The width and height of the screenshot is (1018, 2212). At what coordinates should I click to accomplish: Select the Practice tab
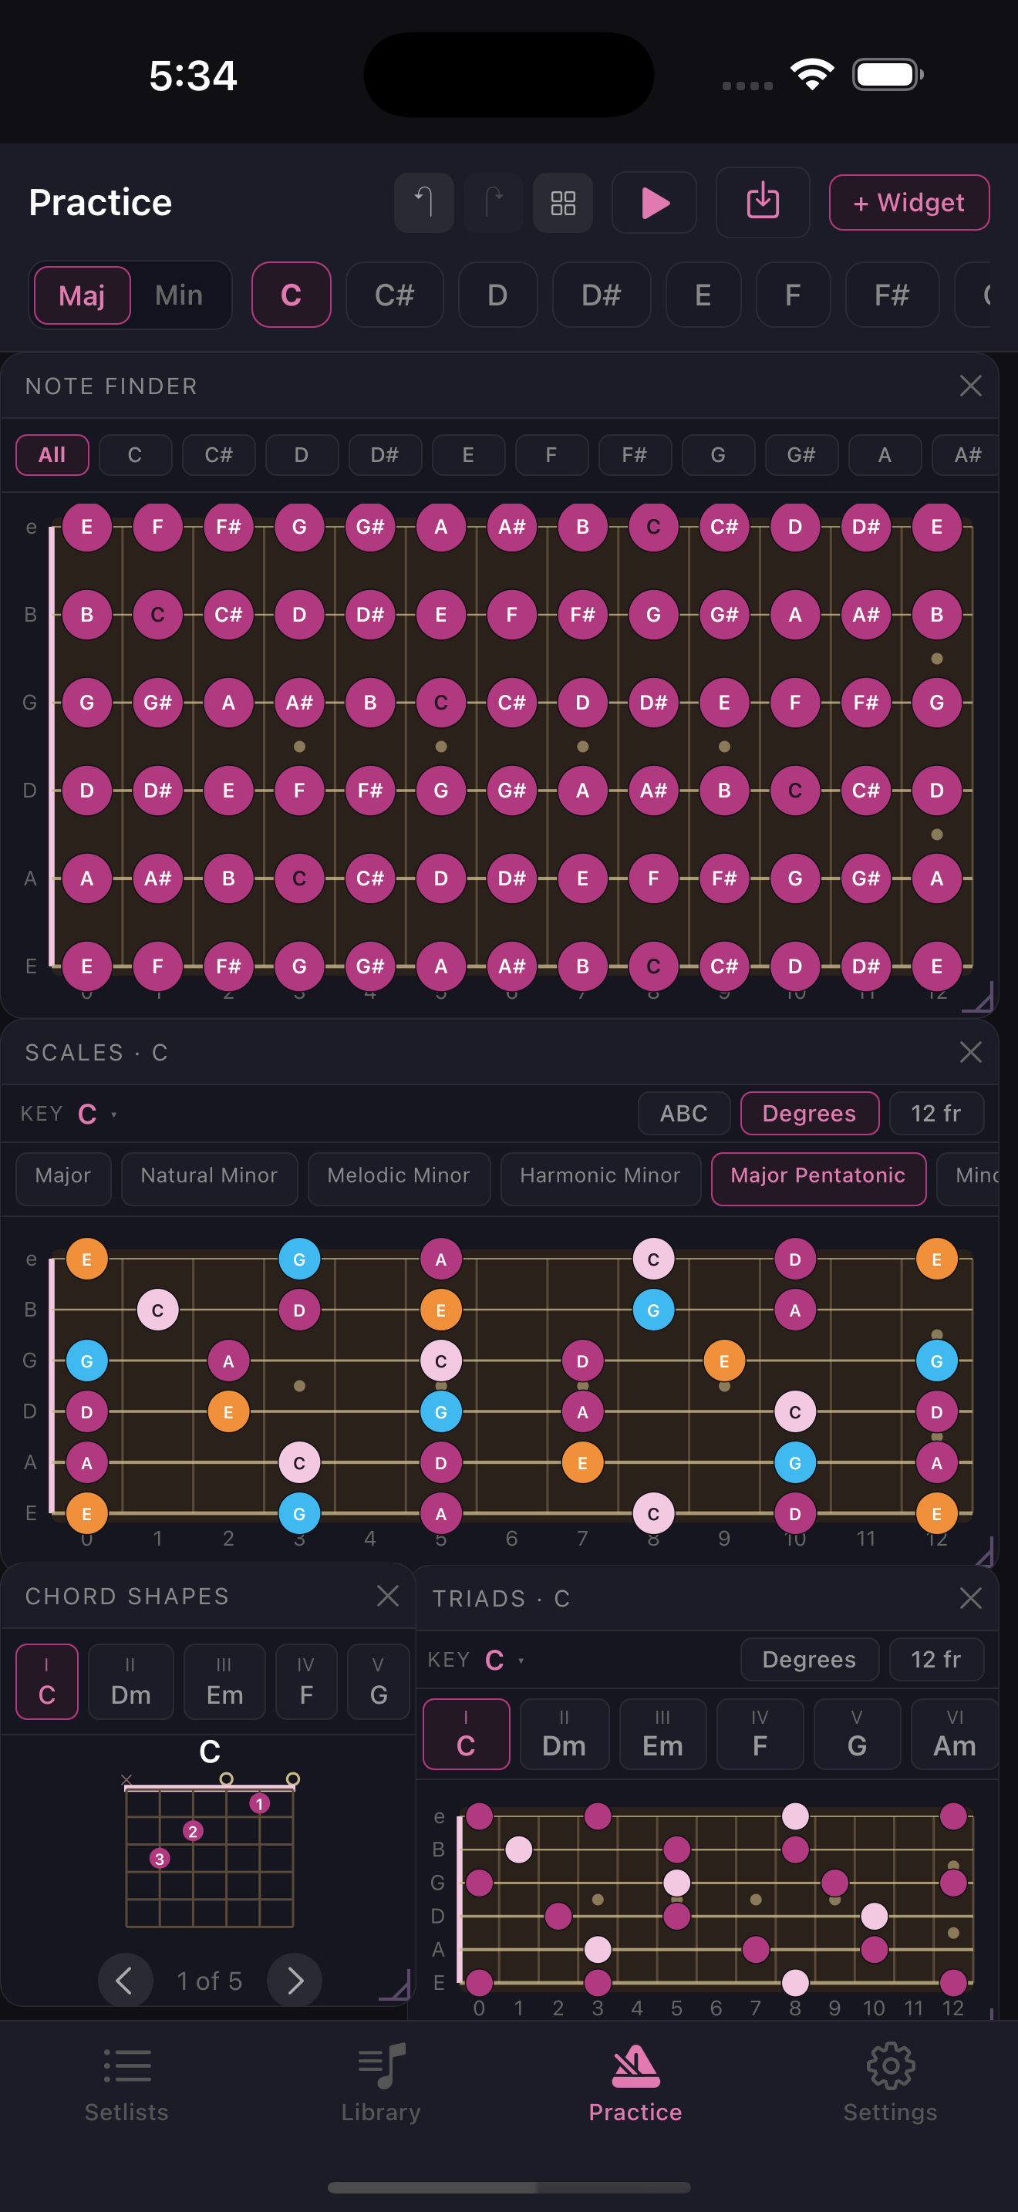point(635,2083)
